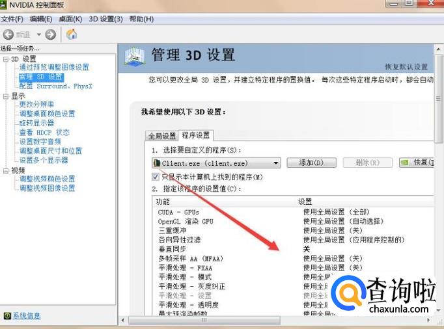Select 旋转显示器 in the tree
Screen dimensions: 444x329
point(36,123)
